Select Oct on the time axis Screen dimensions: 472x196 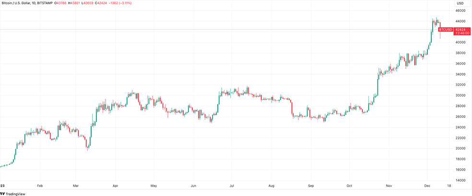pyautogui.click(x=349, y=185)
